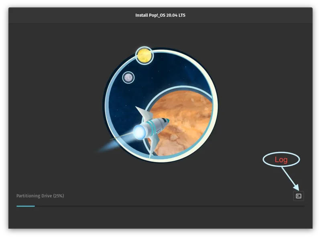This screenshot has width=321, height=238.
Task: Open the installer log terminal icon
Action: pos(299,196)
